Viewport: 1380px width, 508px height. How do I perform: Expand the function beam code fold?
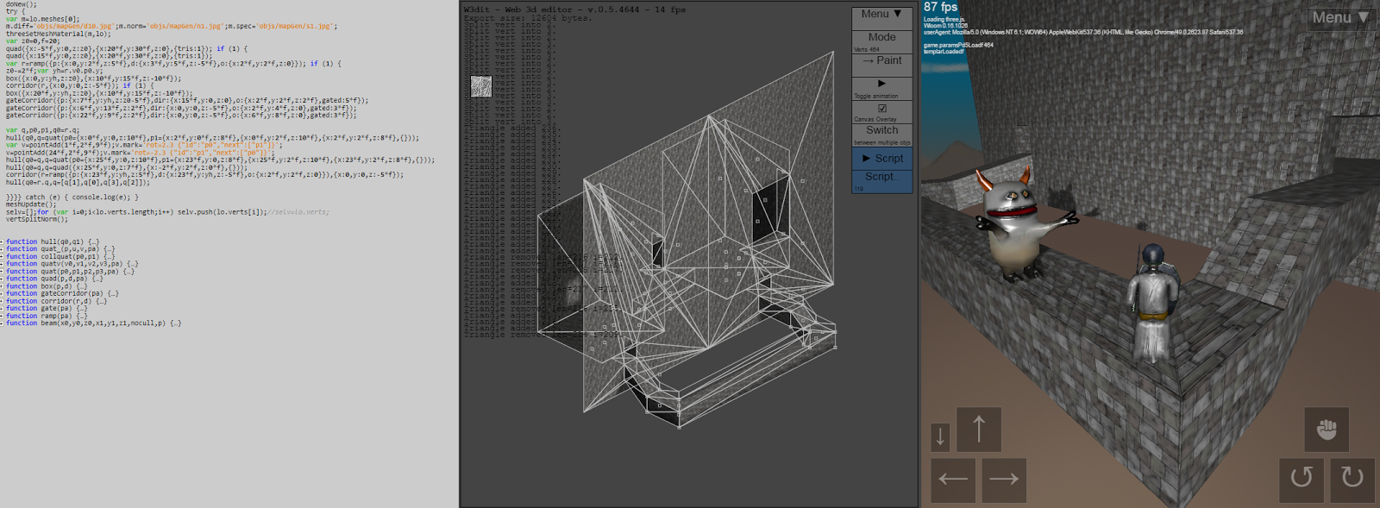[3, 323]
